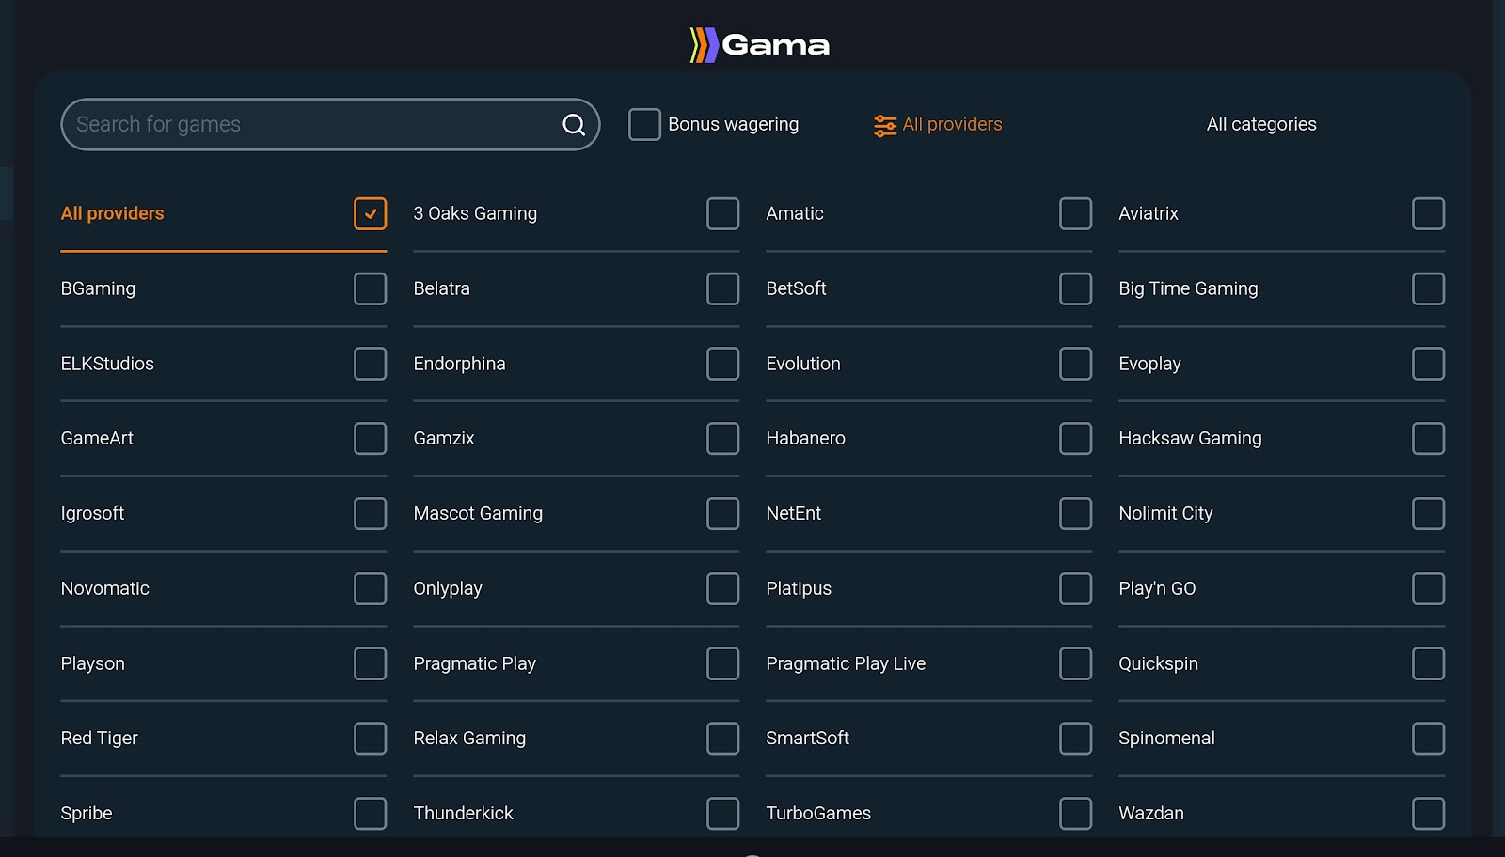Tick the Playson checkbox
Viewport: 1505px width, 857px height.
(x=371, y=663)
